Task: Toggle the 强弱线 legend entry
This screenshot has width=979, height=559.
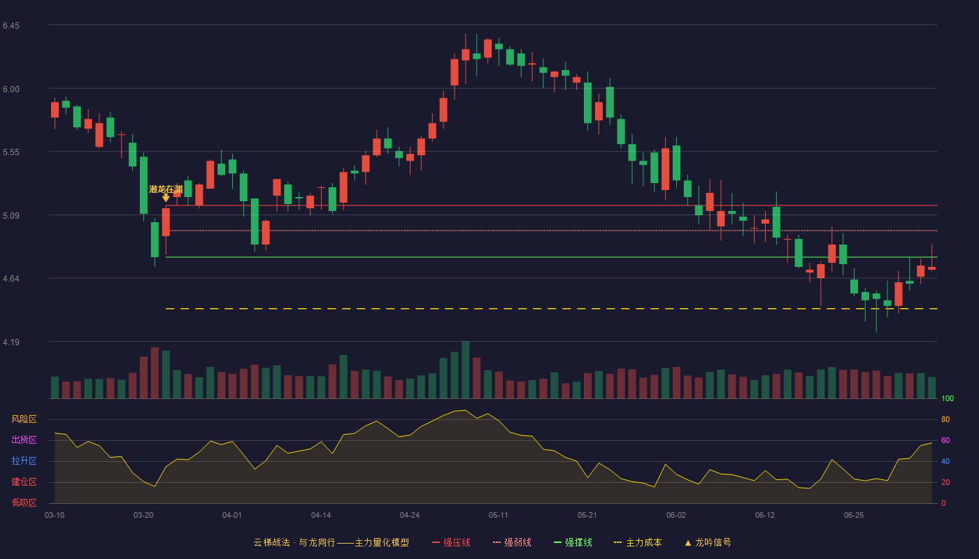Action: pos(512,542)
